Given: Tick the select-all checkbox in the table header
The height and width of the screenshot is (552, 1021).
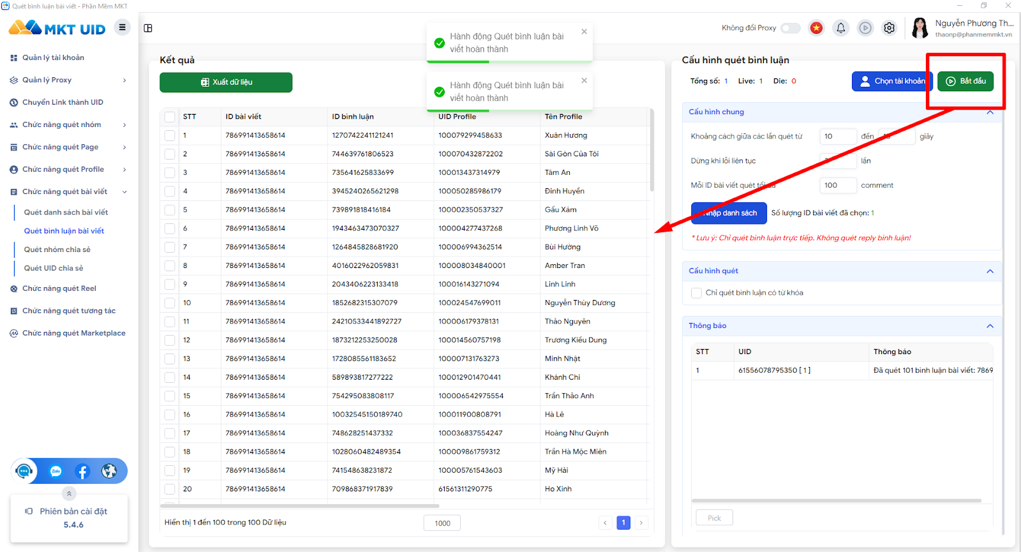Looking at the screenshot, I should (170, 117).
